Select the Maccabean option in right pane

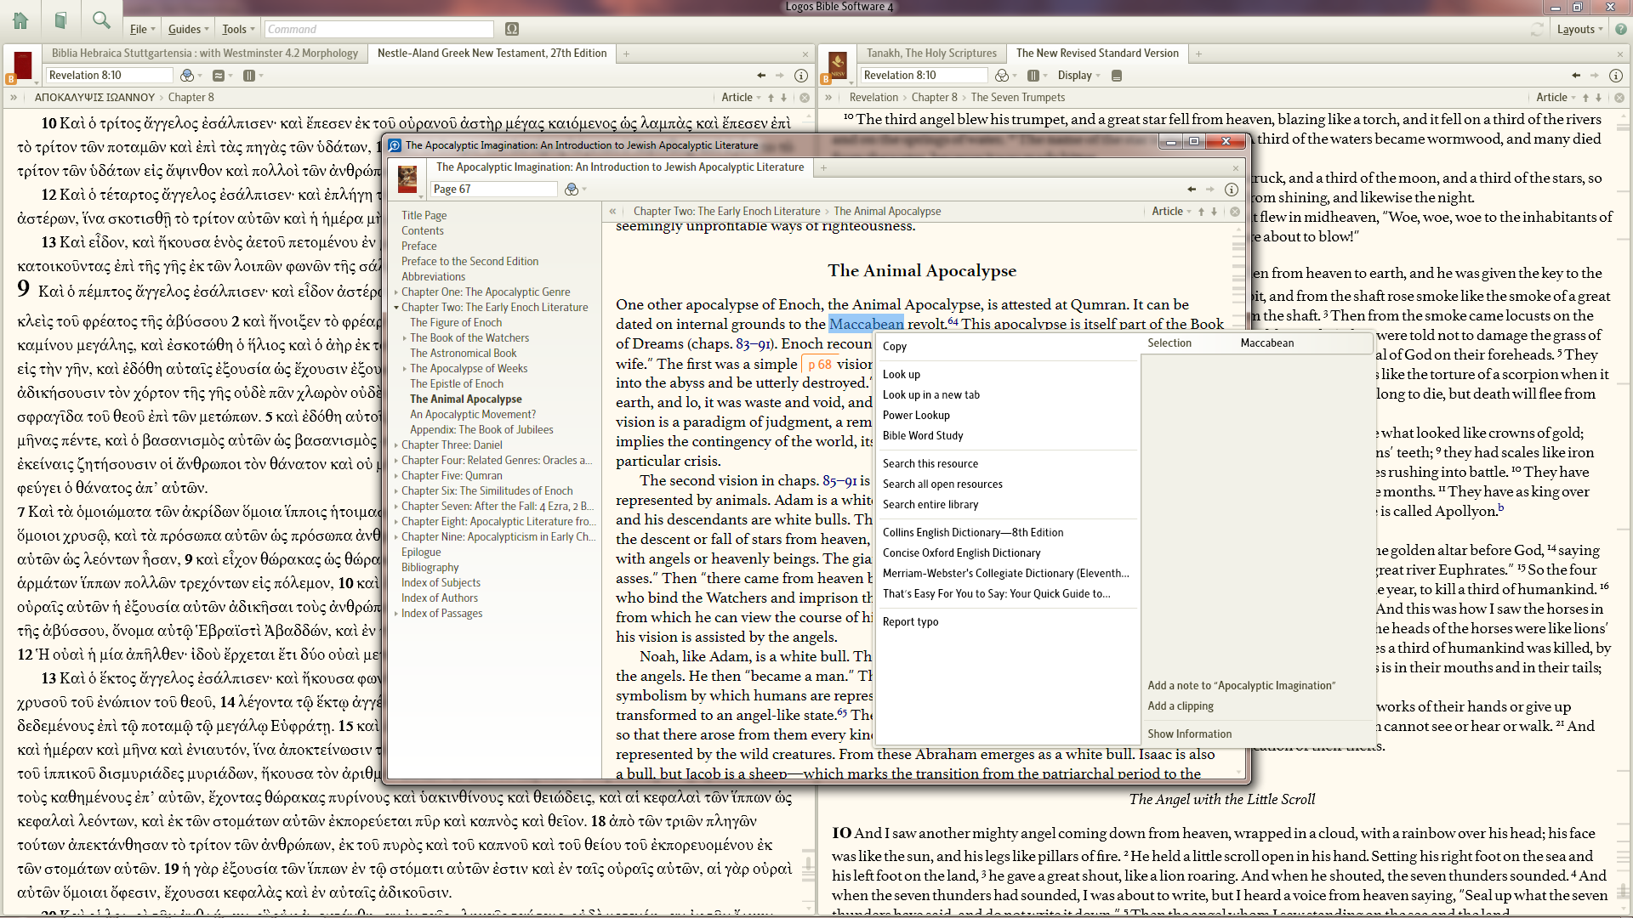(1266, 343)
